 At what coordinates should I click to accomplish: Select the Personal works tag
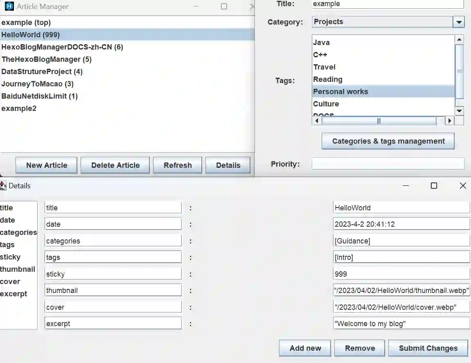(383, 92)
